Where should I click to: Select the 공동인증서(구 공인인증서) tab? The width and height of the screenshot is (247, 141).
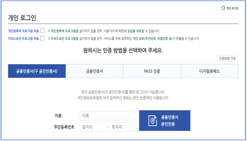point(37,71)
